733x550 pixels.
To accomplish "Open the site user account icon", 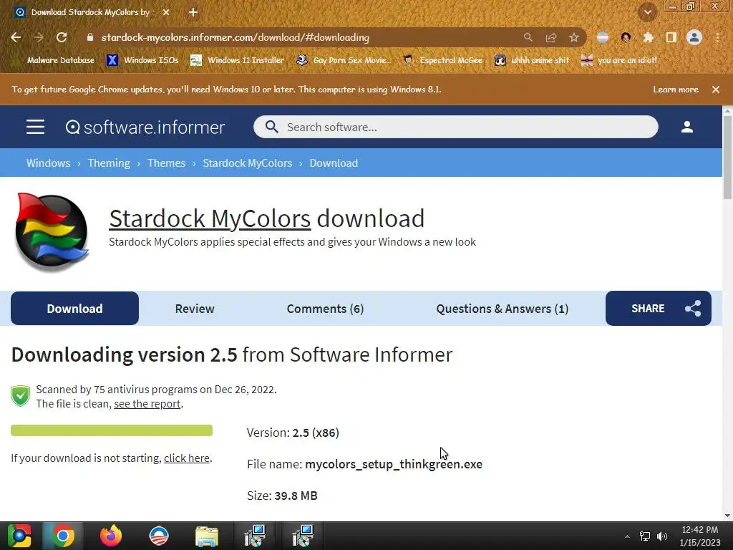I will (x=687, y=127).
